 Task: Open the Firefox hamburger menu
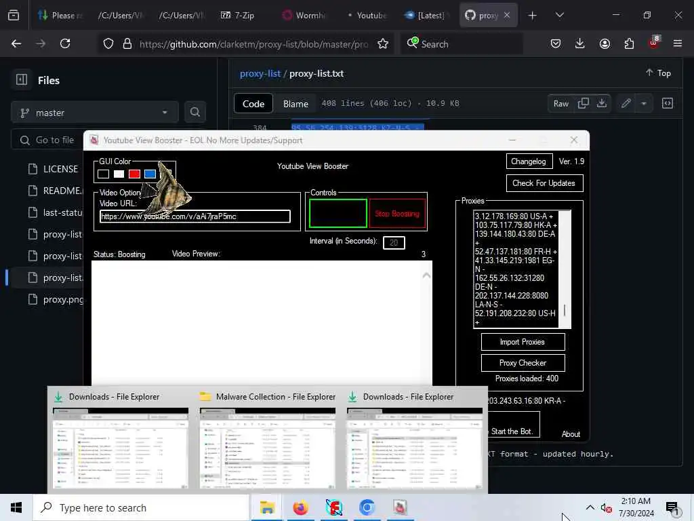(x=678, y=43)
